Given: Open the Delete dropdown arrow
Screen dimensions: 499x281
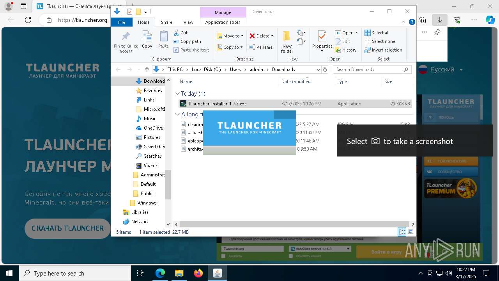Looking at the screenshot, I should point(272,36).
